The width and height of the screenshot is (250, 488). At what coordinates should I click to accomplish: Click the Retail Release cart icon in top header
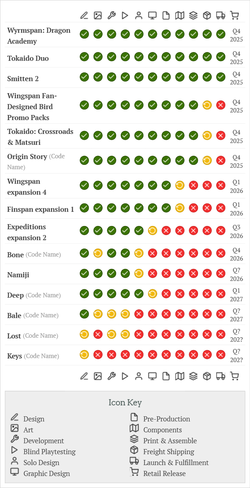coord(235,15)
